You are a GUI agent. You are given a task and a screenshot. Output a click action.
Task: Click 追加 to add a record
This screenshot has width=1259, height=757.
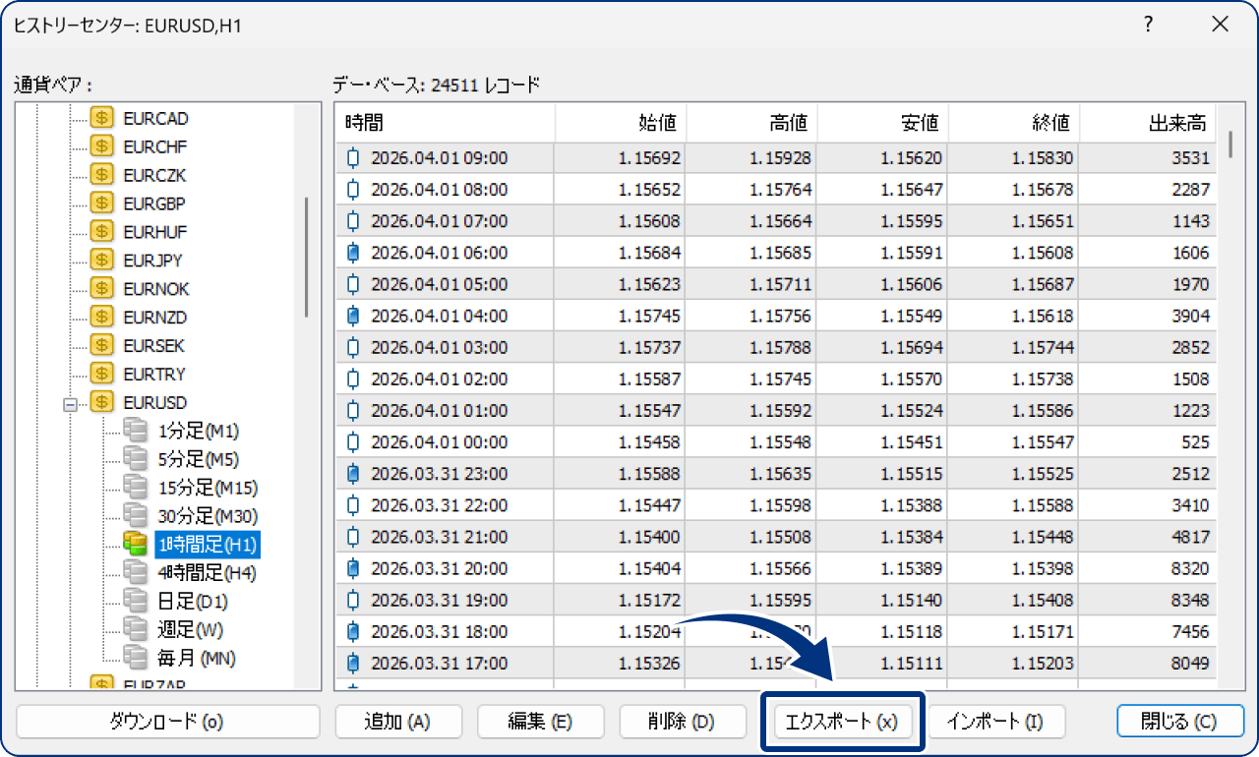click(x=398, y=721)
